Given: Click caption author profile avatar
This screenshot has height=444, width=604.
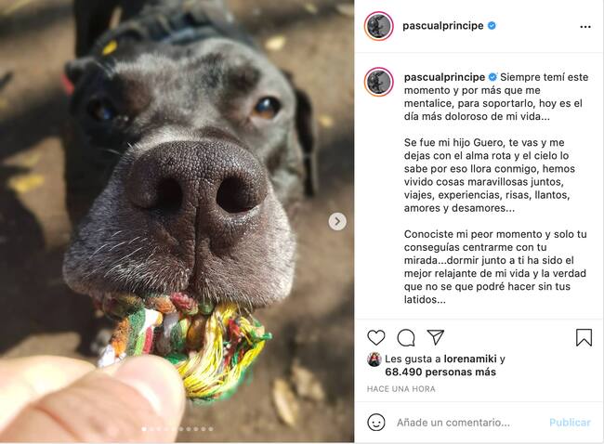Looking at the screenshot, I should 378,82.
